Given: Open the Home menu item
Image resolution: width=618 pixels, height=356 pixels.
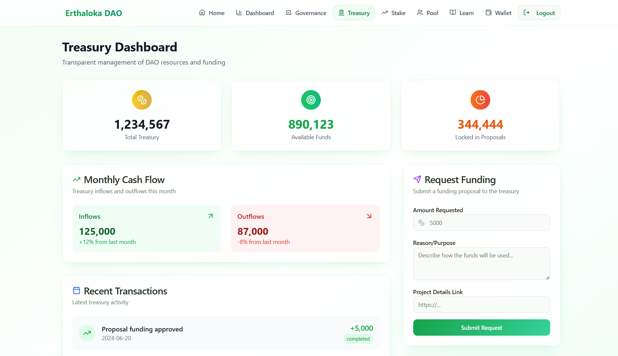Looking at the screenshot, I should 212,13.
